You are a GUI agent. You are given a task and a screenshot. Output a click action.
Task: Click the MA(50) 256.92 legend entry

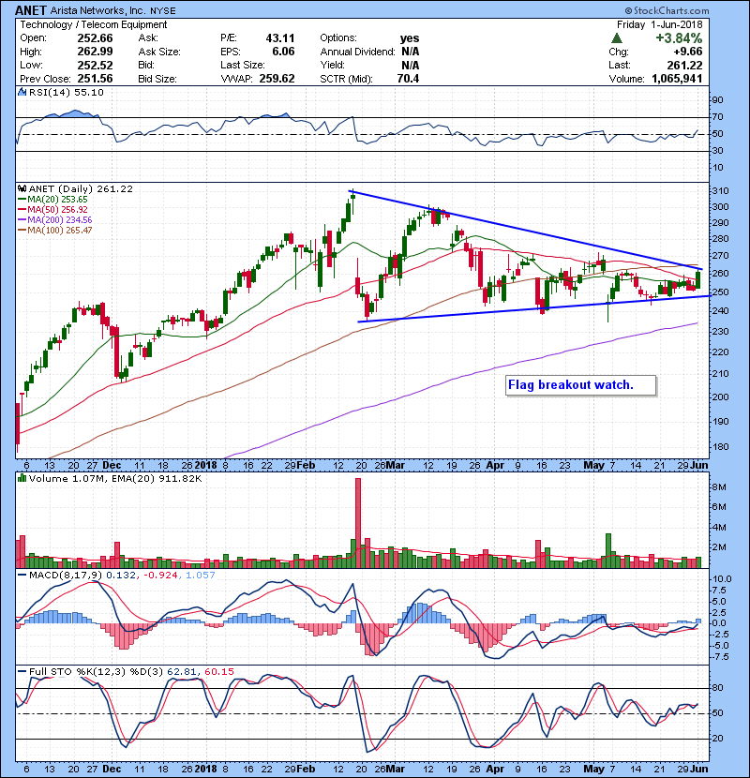tap(52, 210)
